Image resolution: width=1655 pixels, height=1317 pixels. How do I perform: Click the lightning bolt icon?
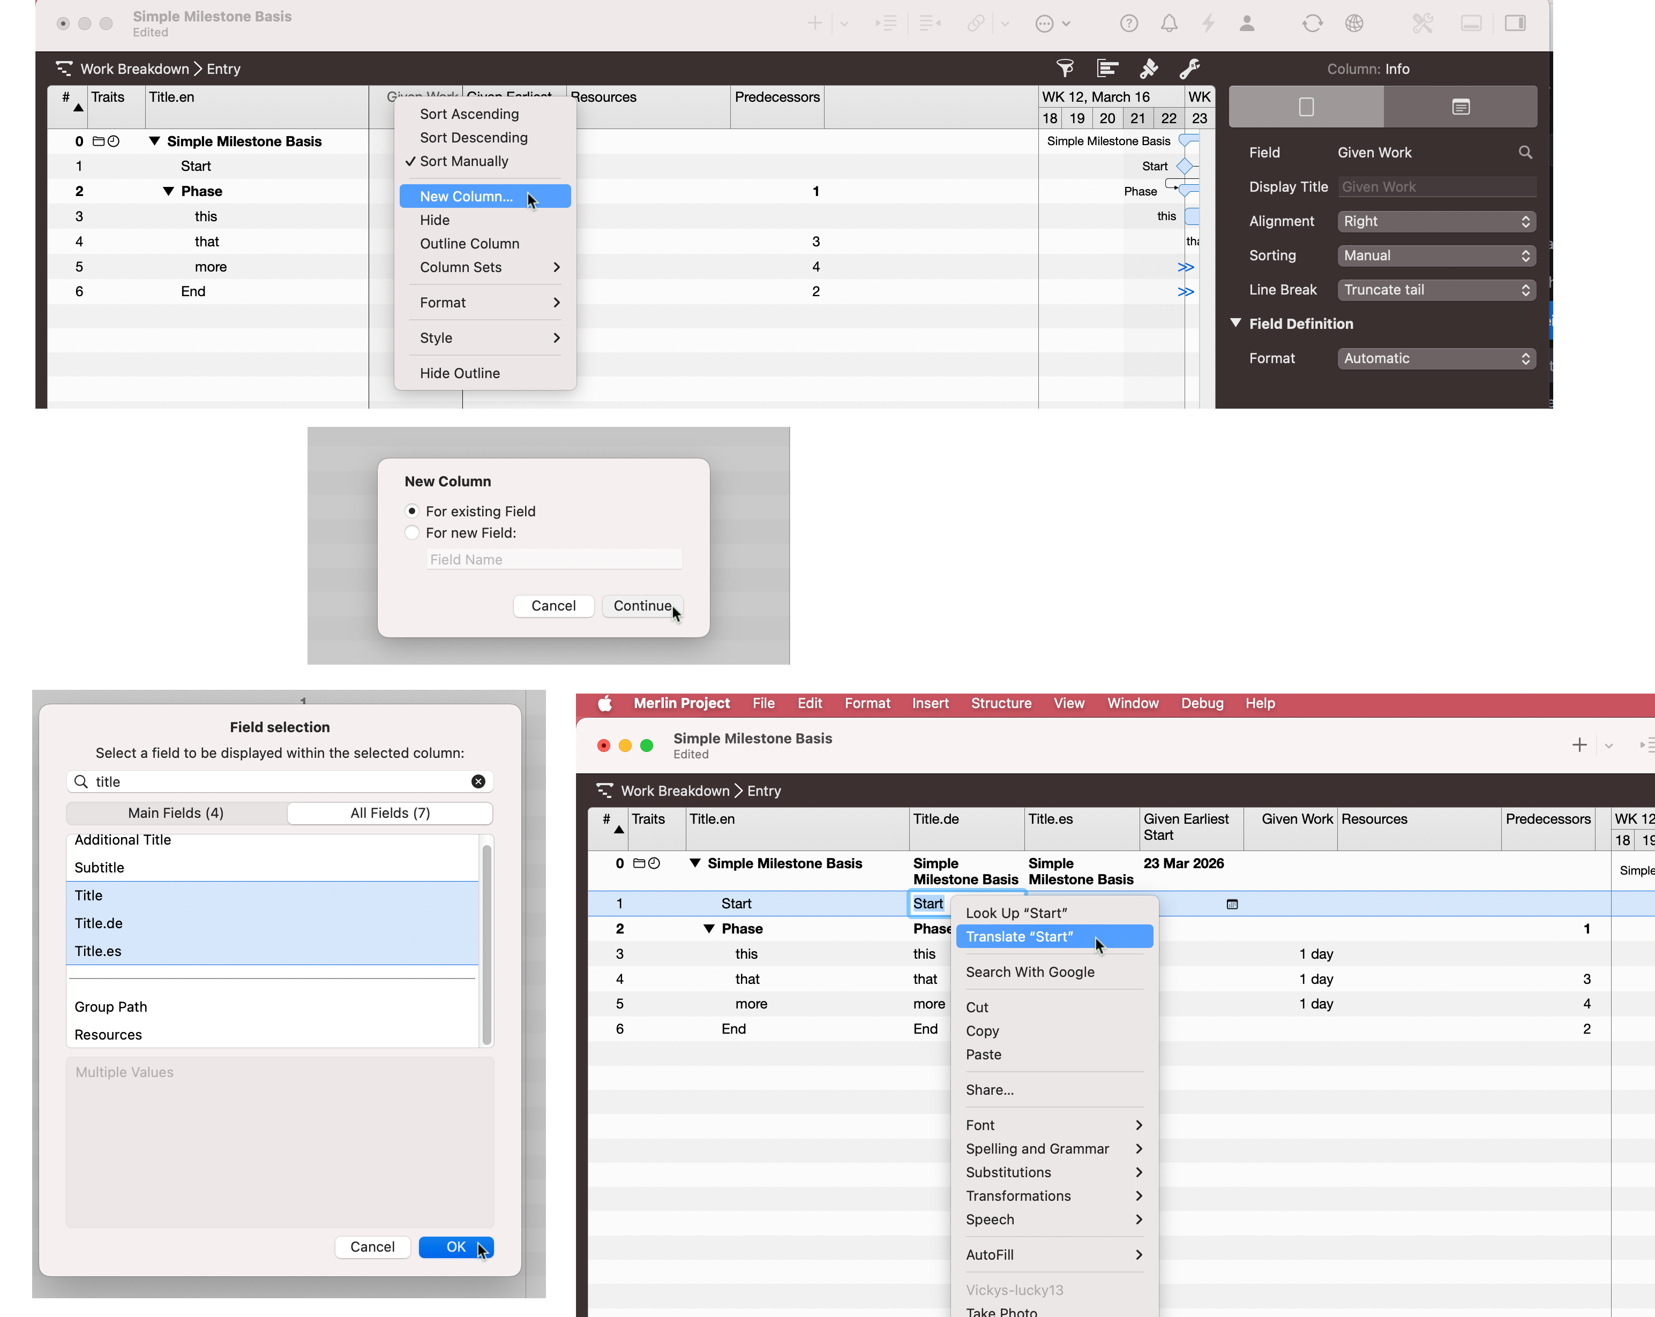(1208, 23)
